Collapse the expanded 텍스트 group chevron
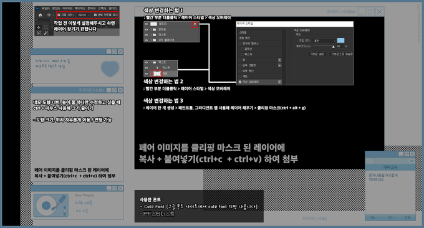 151,62
